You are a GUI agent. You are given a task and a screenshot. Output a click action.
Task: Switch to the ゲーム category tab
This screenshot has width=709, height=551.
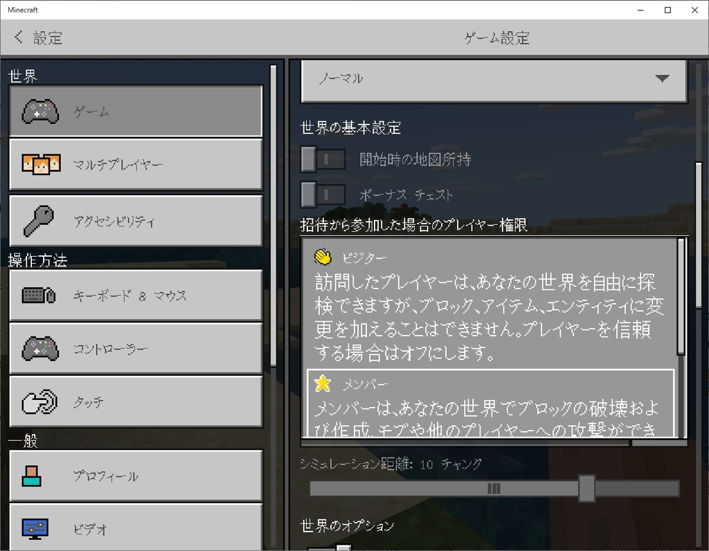click(136, 111)
